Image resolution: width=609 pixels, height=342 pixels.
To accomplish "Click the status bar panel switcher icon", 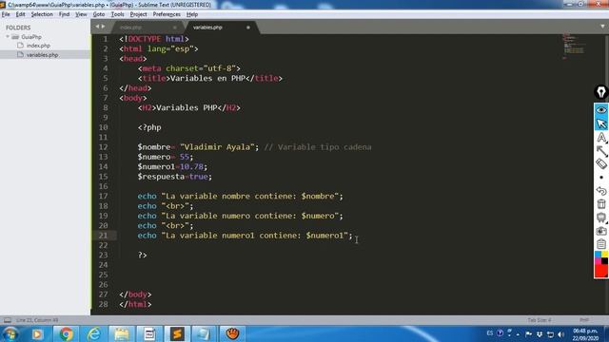I will 8,320.
